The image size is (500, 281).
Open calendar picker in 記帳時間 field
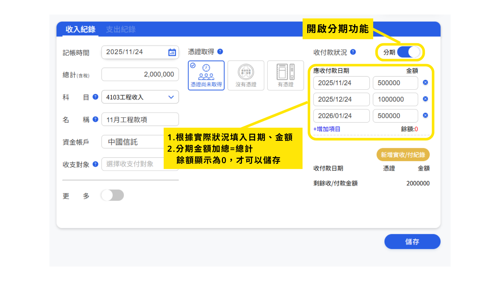point(172,52)
